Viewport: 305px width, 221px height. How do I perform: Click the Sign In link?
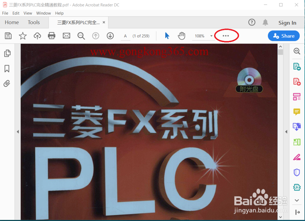(287, 23)
